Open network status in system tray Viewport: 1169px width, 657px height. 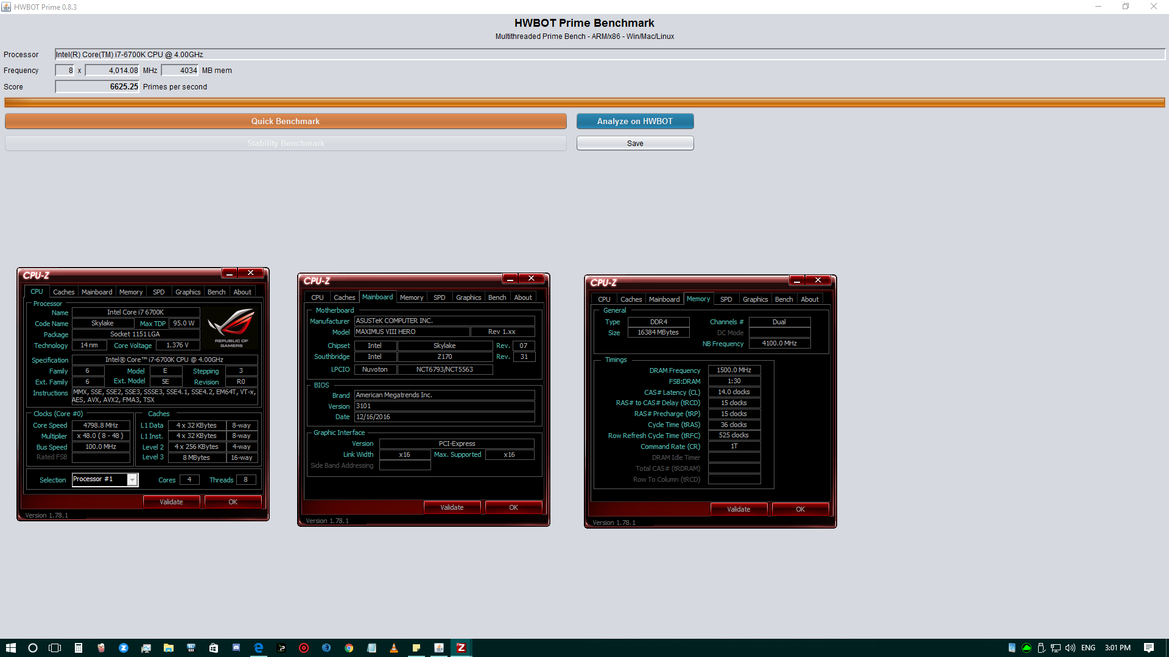coord(1056,648)
